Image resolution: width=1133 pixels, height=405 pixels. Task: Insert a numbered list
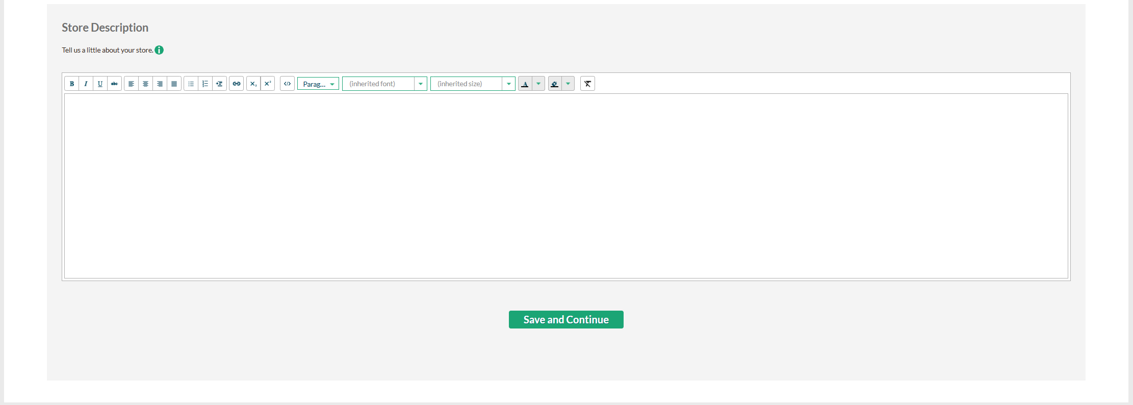pos(205,84)
